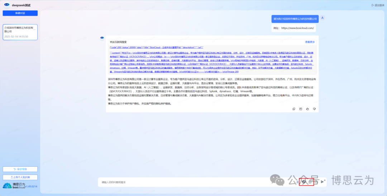This screenshot has height=196, width=387.
Task: Click the user avatar labeled A
Action: click(322, 18)
